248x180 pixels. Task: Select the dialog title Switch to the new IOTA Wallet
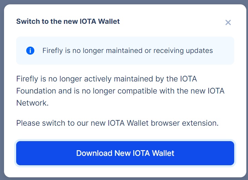(x=68, y=21)
